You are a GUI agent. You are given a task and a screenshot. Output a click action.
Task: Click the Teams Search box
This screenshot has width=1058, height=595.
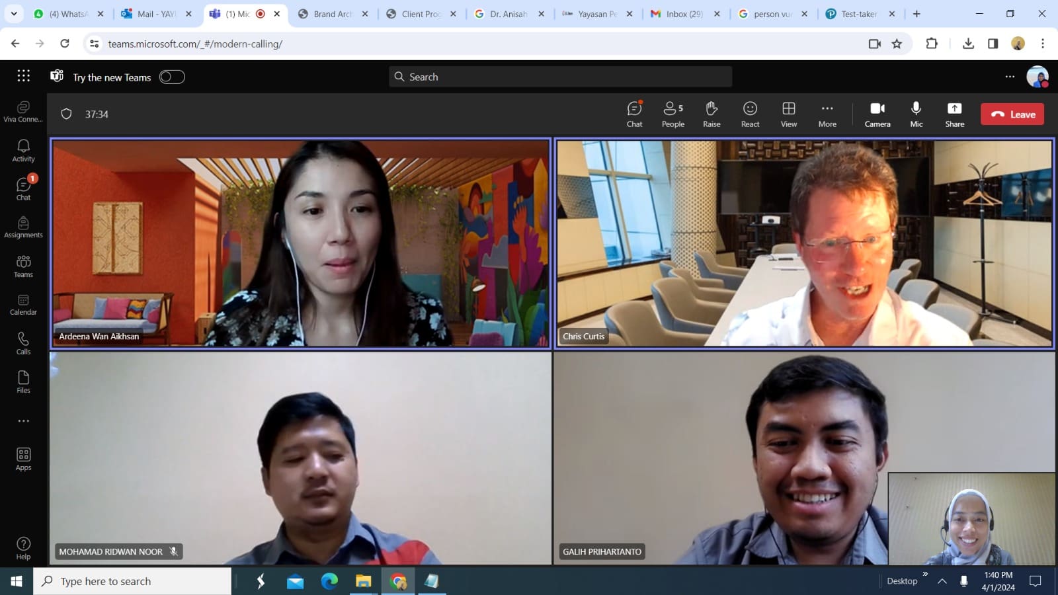pos(560,77)
